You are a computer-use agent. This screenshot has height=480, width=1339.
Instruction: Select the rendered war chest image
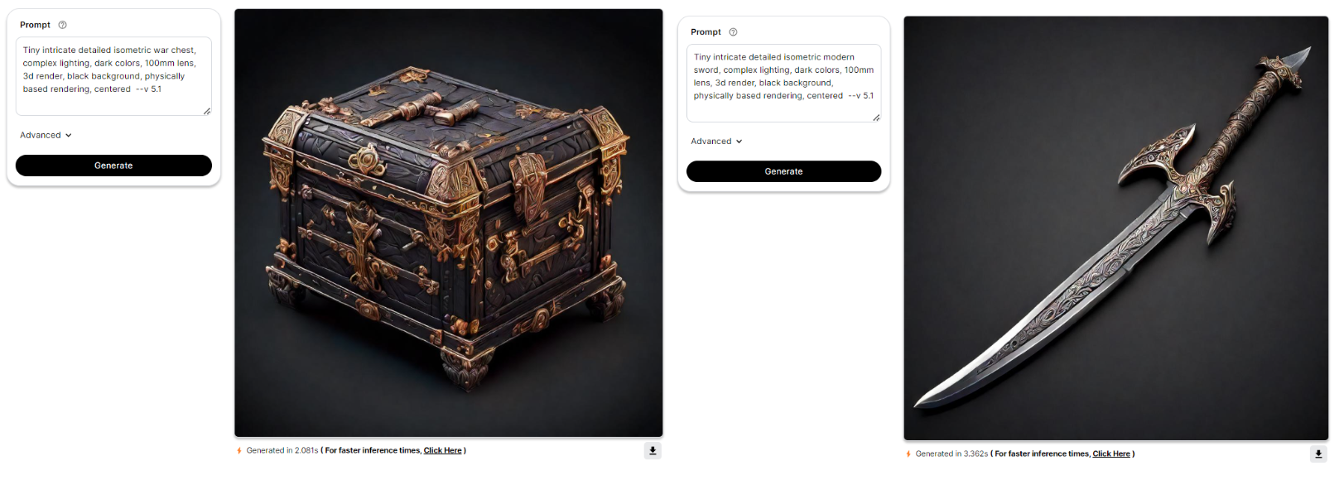click(x=449, y=223)
